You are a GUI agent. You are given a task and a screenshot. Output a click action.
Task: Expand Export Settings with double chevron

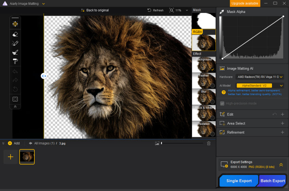click(281, 165)
